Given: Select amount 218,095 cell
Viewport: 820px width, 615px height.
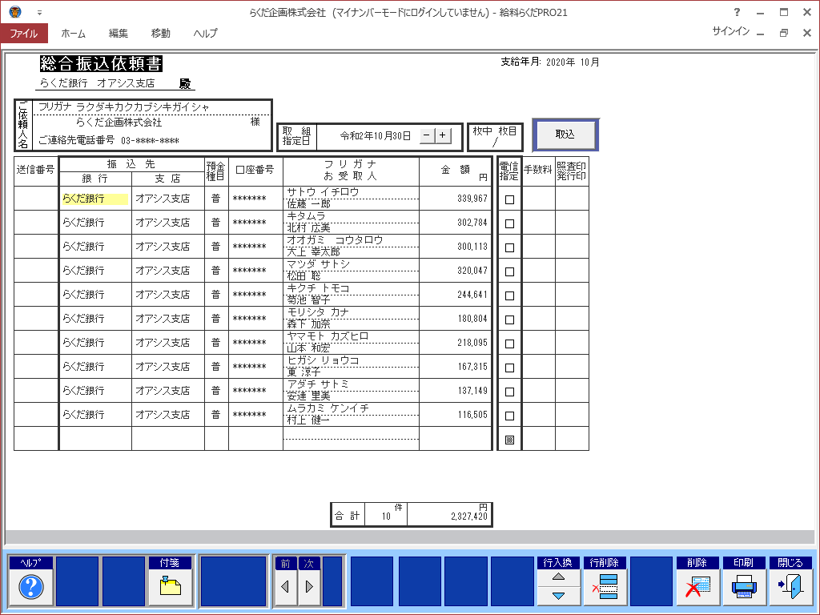Looking at the screenshot, I should [455, 343].
